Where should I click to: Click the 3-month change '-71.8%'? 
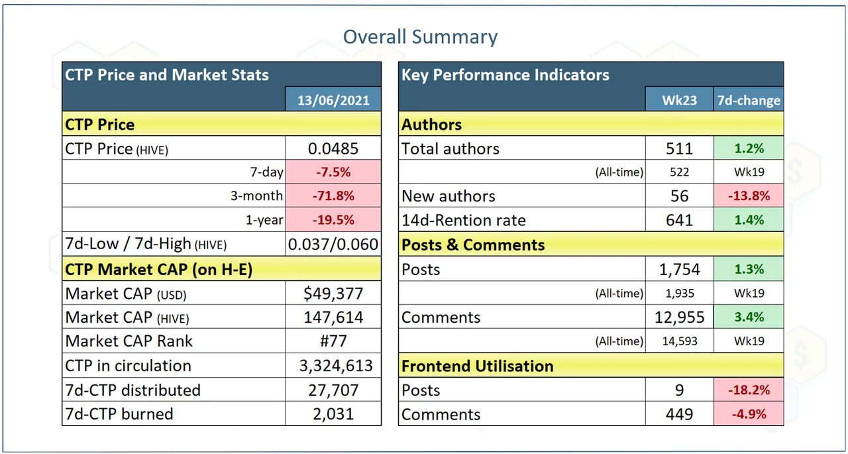coord(333,196)
